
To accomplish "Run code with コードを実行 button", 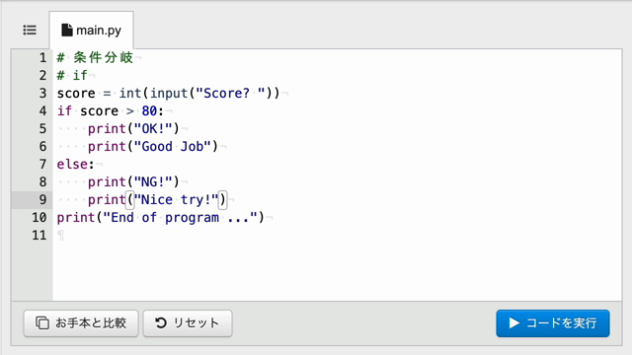I will click(553, 323).
